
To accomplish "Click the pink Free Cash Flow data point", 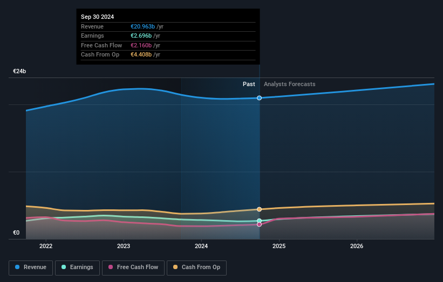I will pyautogui.click(x=259, y=224).
